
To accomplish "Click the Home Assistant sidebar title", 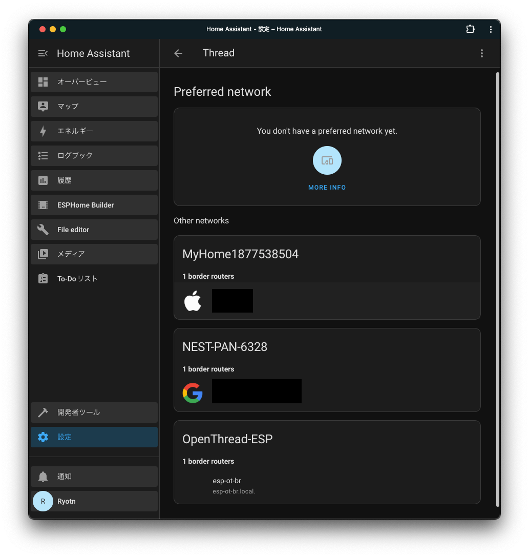I will (93, 53).
